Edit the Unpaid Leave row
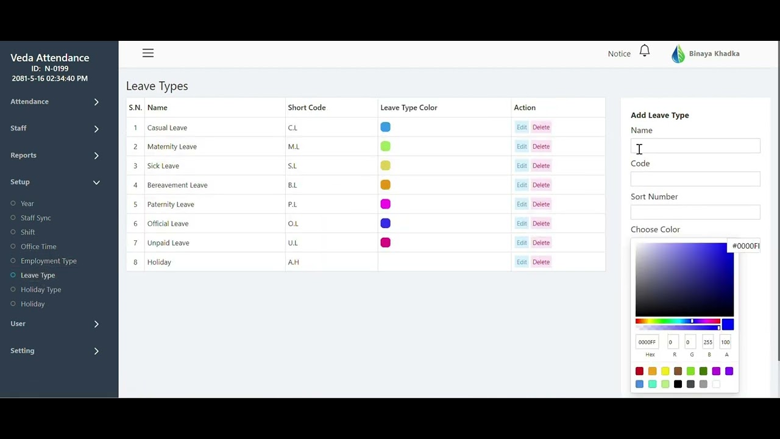780x439 pixels. click(522, 243)
